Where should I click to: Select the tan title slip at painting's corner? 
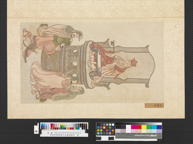[x=154, y=105]
